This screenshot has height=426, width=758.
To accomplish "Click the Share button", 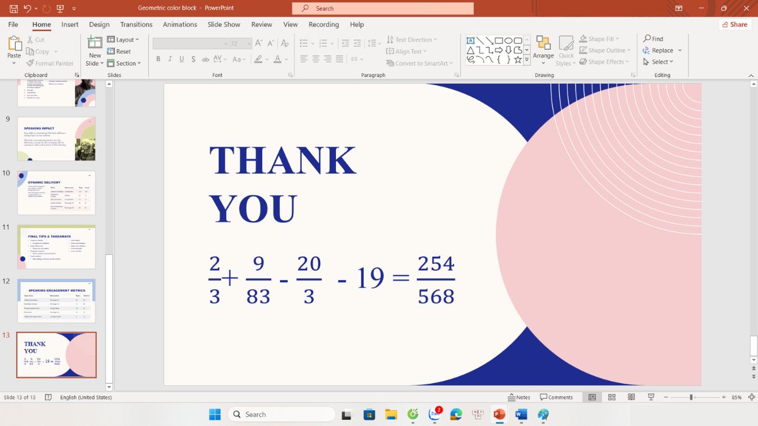I will pyautogui.click(x=734, y=25).
